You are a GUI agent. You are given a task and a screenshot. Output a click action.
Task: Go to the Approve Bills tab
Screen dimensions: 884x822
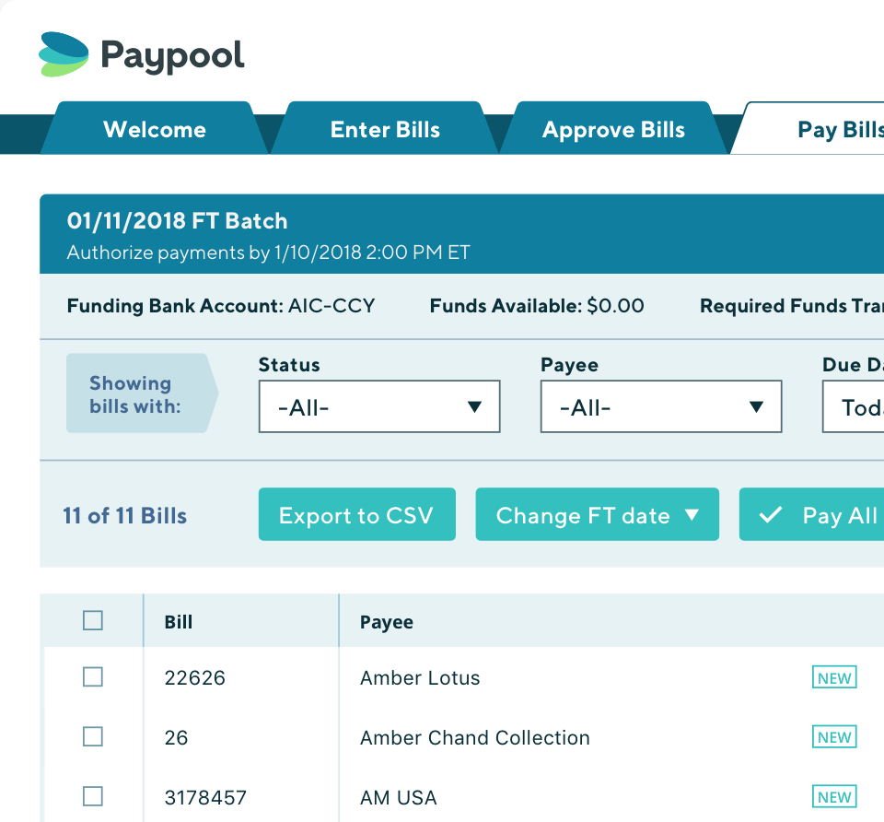click(613, 129)
